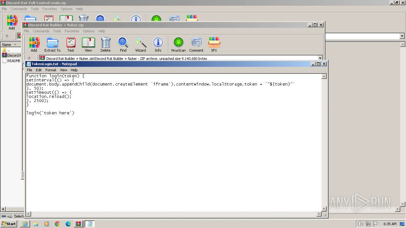The width and height of the screenshot is (406, 228).
Task: Open Help menu in back WinRAR window
Action: click(80, 9)
